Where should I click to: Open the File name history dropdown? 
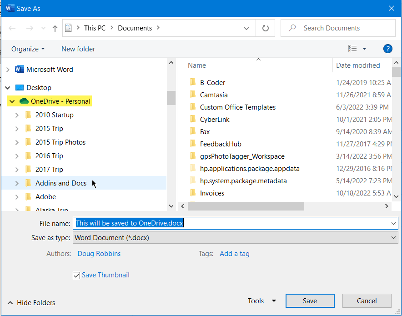(x=393, y=224)
